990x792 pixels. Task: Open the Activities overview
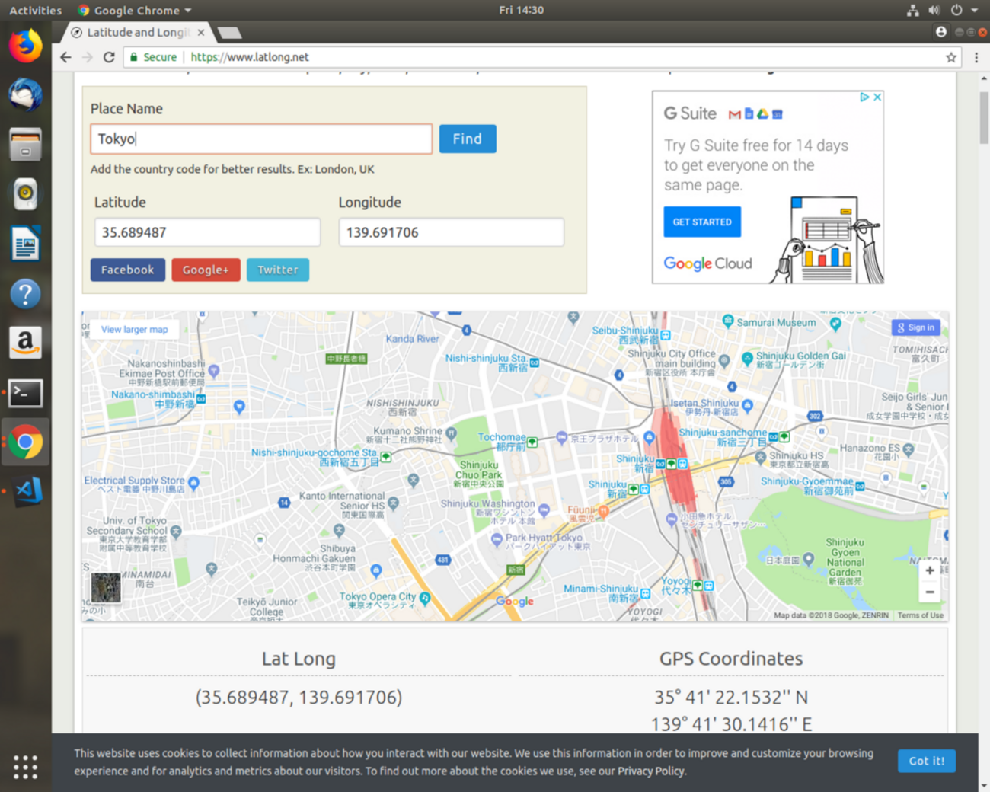[x=35, y=10]
